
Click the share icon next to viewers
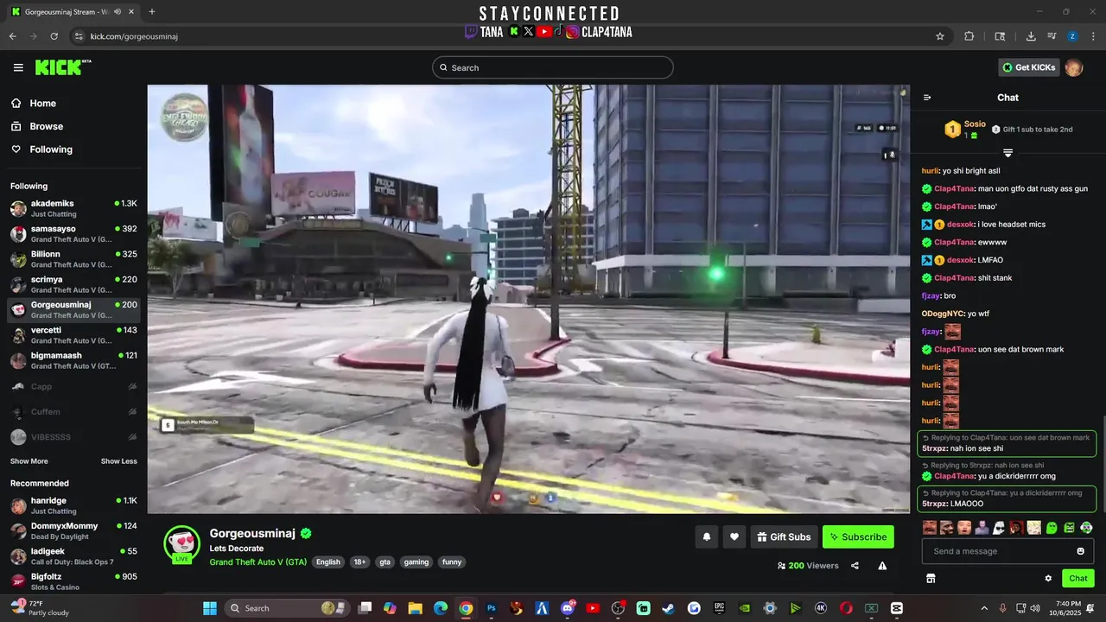[855, 566]
